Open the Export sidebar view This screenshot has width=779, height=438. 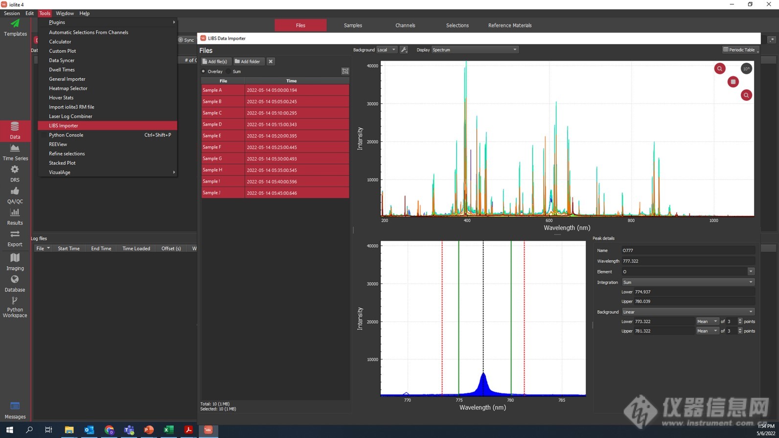(x=15, y=238)
